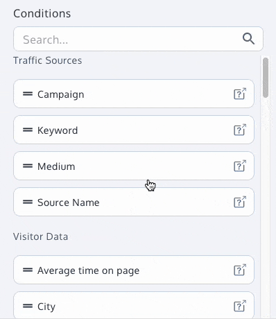Open help icon for Average time on page
Image resolution: width=276 pixels, height=319 pixels.
[240, 270]
